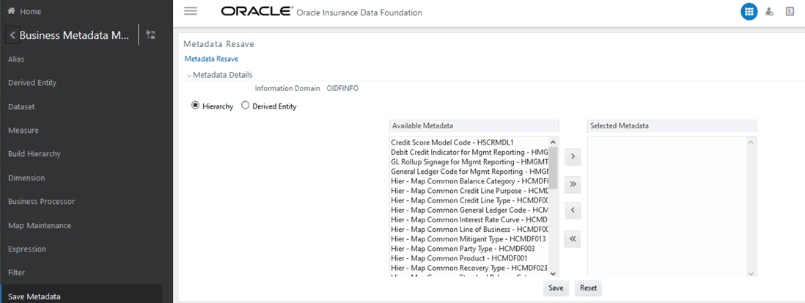Screen dimensions: 805x303
Task: Select GL Rollup Signage for Mgmt Reporting
Action: pos(470,161)
